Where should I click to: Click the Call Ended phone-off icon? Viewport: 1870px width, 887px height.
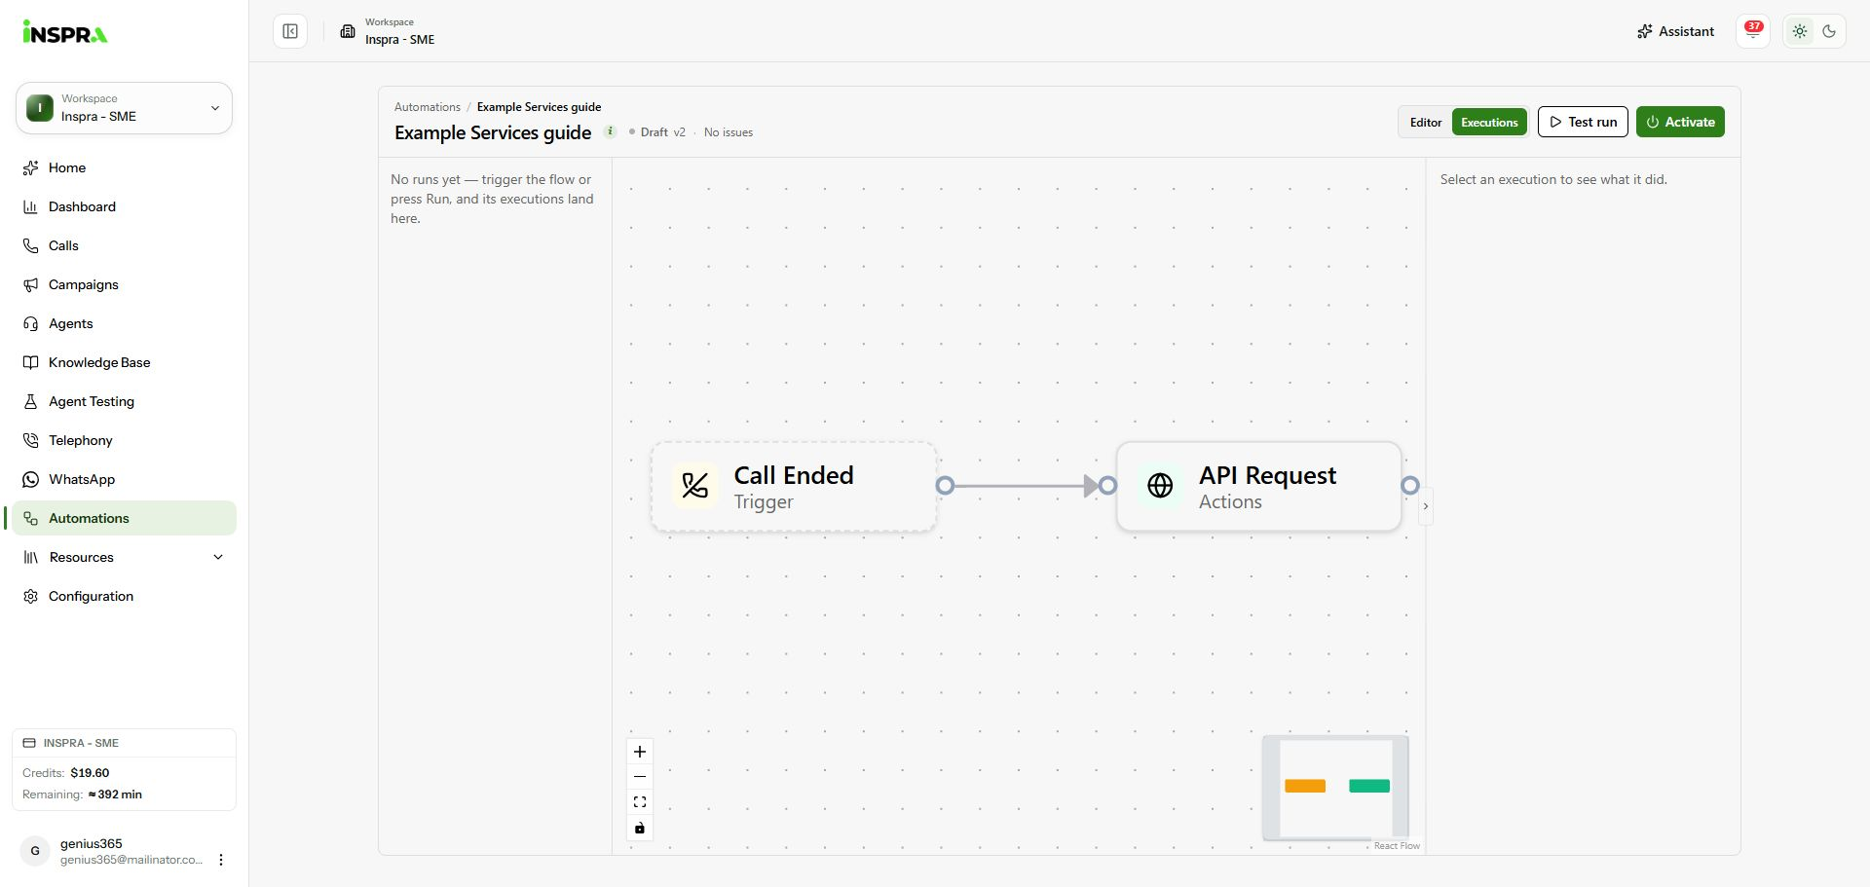click(x=695, y=485)
